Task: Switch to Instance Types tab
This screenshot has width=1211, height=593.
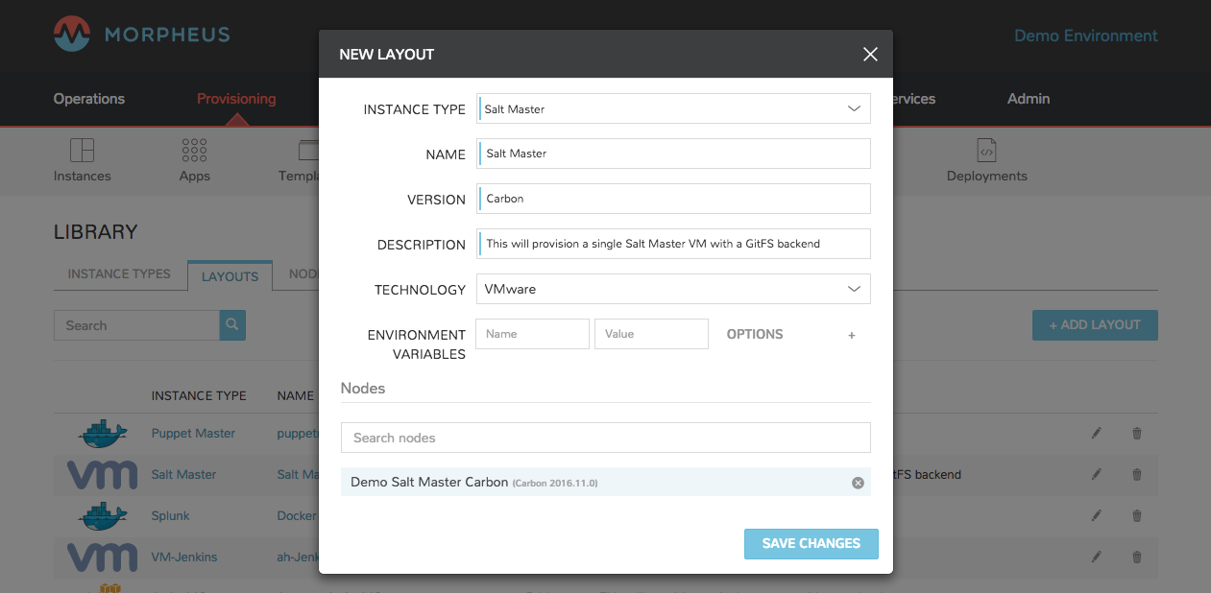Action: 119,274
